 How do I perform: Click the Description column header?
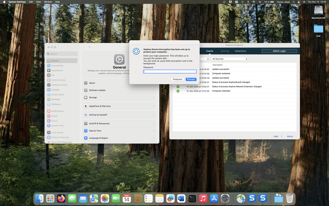[218, 65]
